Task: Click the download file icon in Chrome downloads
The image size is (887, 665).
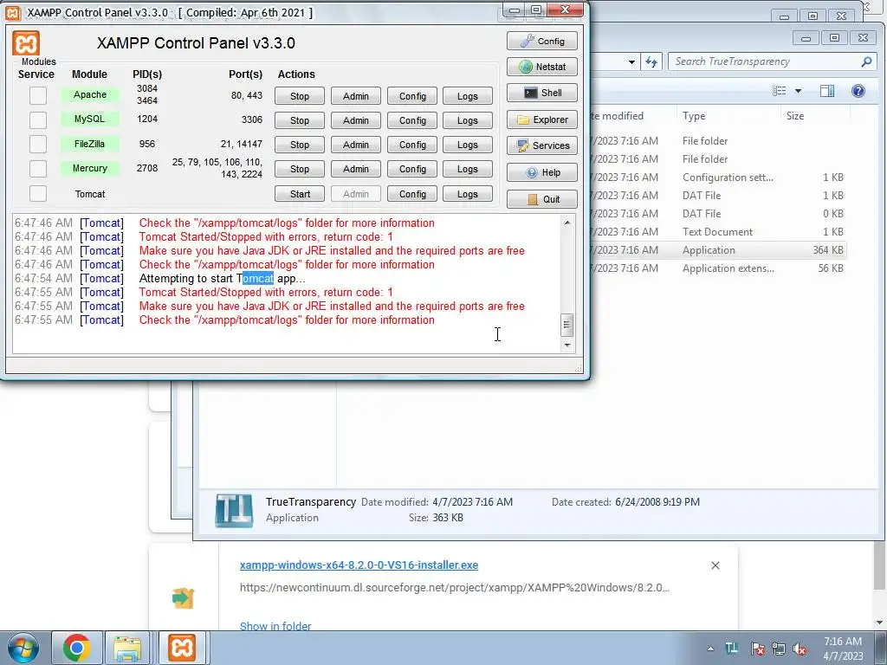Action: (x=184, y=597)
